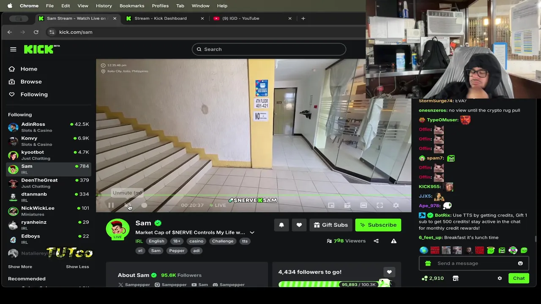Screen dimensions: 541x304
Task: Click the Search field
Action: (269, 49)
